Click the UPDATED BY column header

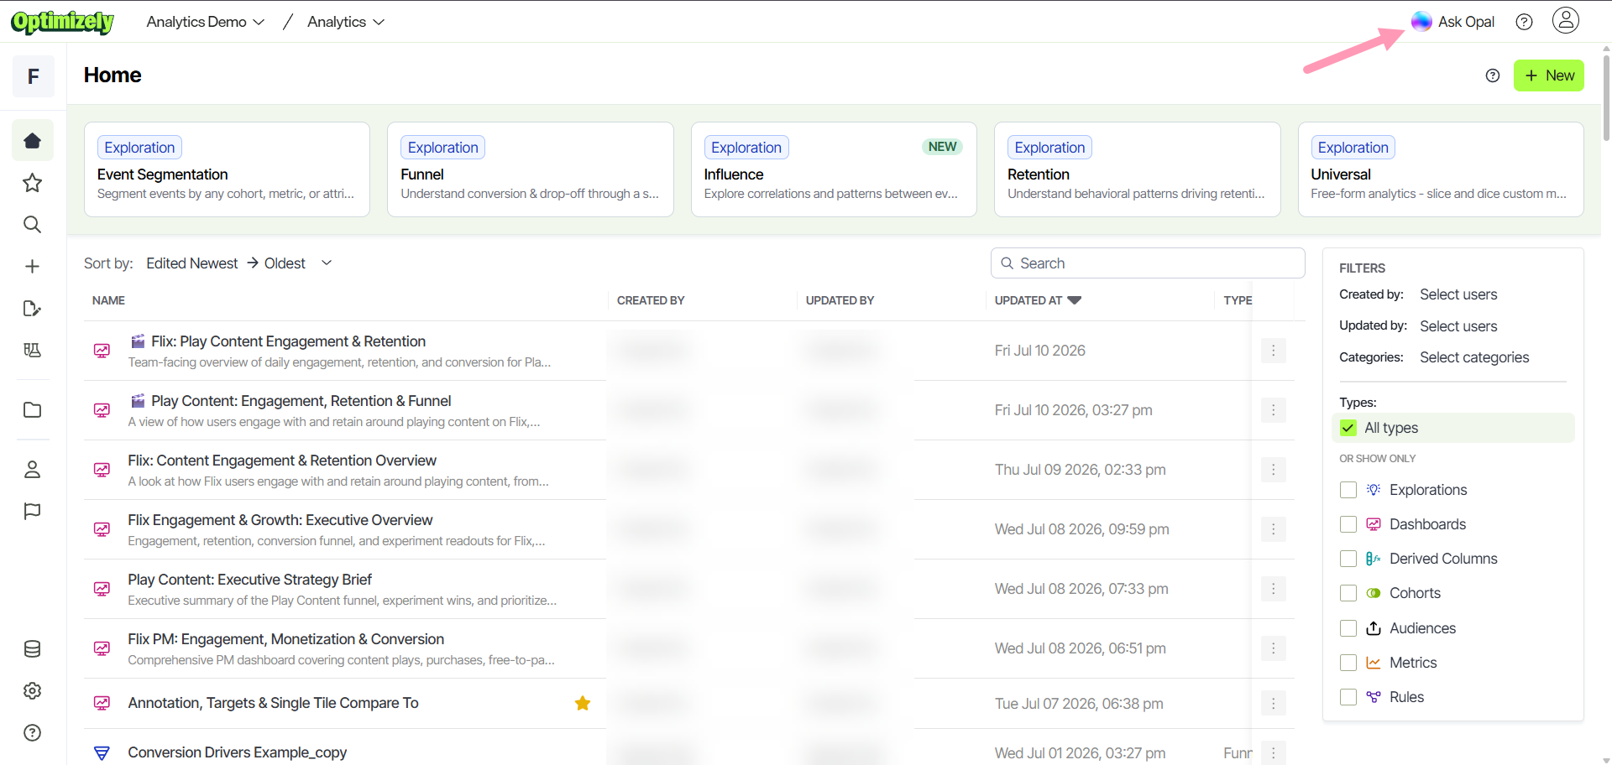(840, 300)
